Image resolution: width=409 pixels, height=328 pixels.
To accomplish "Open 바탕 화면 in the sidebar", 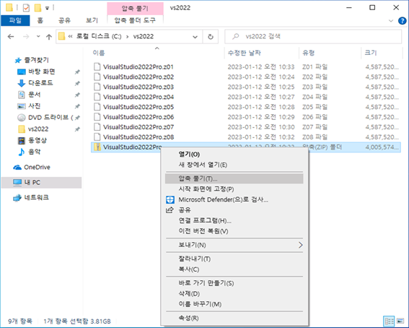I will pyautogui.click(x=36, y=72).
